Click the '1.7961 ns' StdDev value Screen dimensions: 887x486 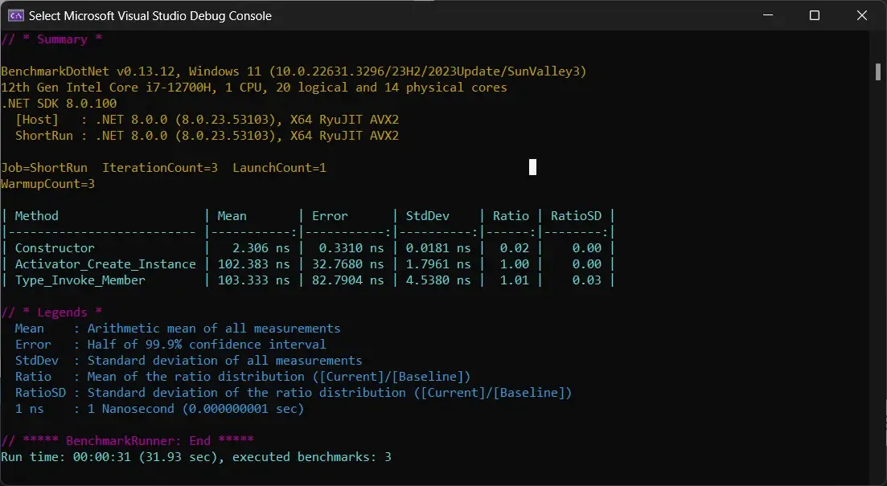pyautogui.click(x=438, y=264)
